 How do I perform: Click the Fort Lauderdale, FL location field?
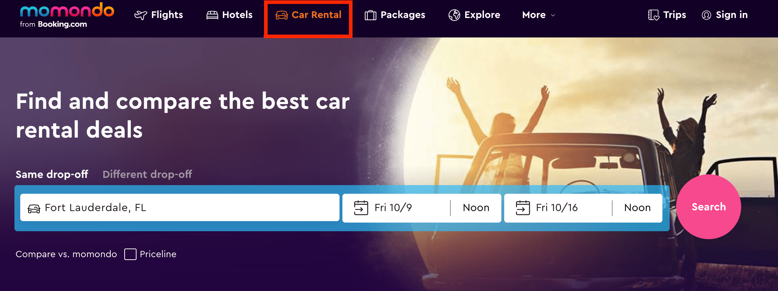pos(180,207)
